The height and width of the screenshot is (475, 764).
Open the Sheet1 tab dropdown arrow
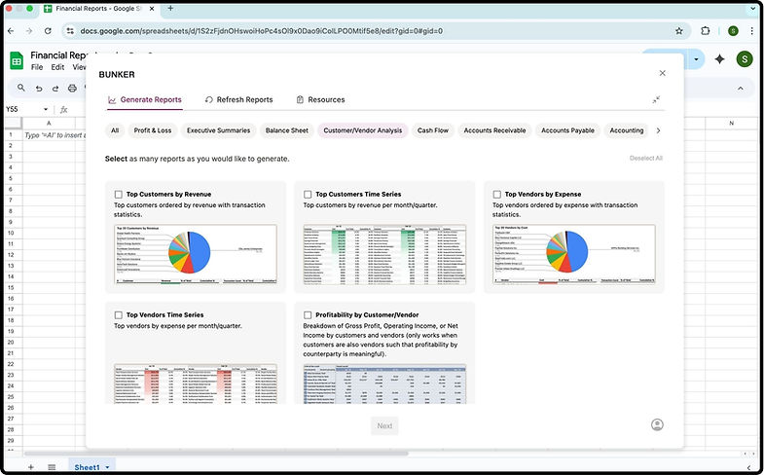(x=107, y=467)
